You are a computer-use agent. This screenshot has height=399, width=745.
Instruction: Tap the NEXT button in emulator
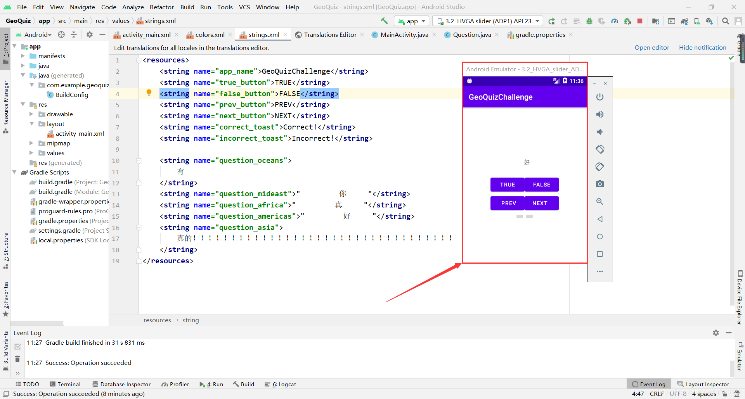pos(542,203)
